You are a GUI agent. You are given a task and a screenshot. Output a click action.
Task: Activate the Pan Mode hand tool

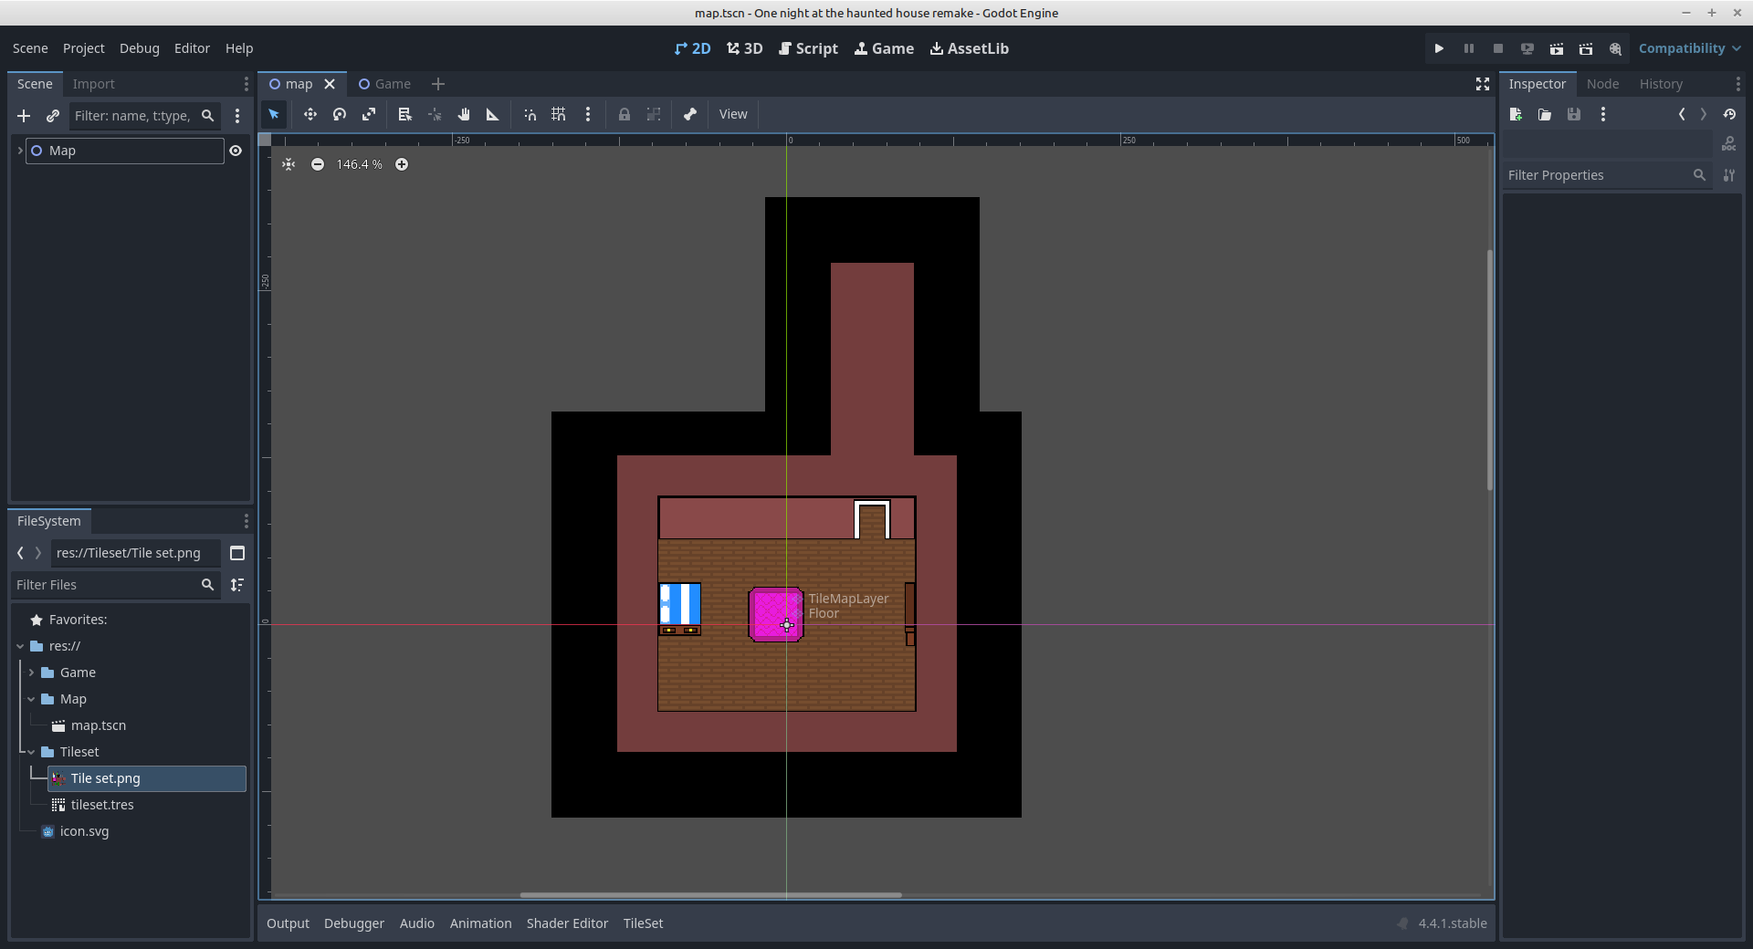pos(464,114)
